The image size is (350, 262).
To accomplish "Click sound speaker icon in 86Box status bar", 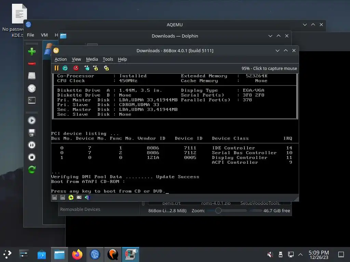I will (87, 198).
